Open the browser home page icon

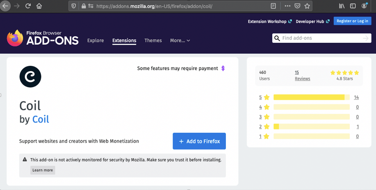(x=39, y=6)
